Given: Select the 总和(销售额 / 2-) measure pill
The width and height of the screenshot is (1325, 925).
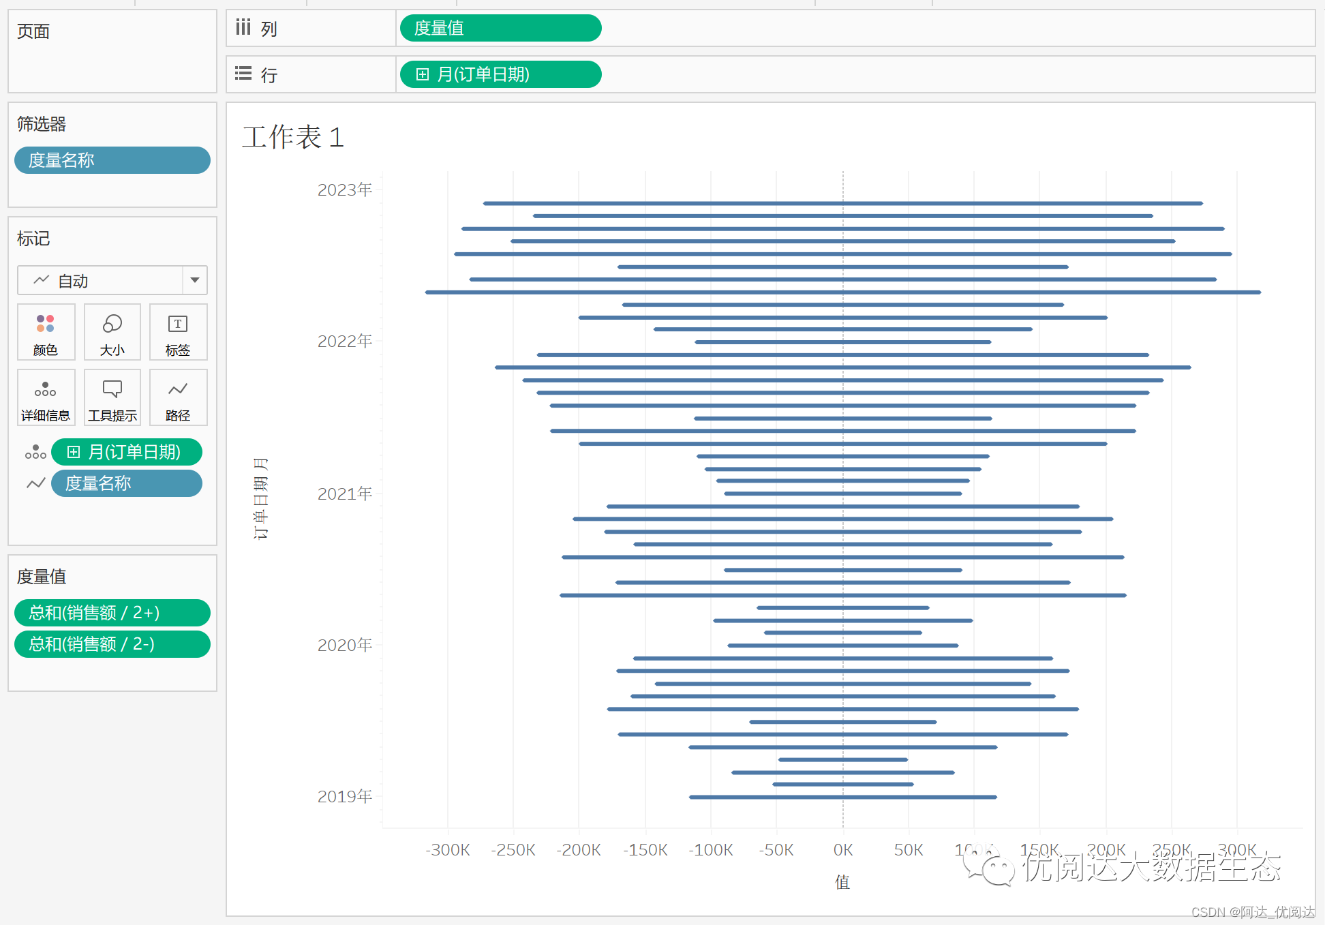Looking at the screenshot, I should point(112,644).
